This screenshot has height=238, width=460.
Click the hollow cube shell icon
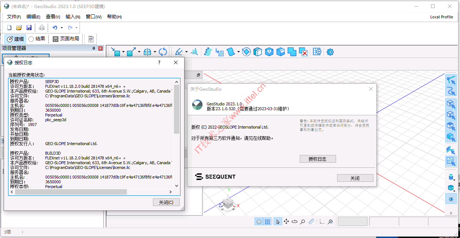tap(269, 52)
